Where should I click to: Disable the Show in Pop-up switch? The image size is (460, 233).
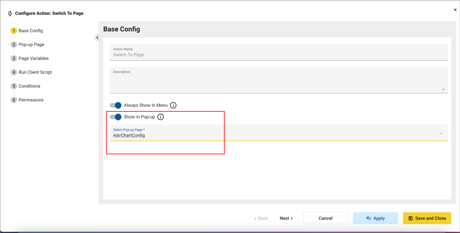pos(116,117)
